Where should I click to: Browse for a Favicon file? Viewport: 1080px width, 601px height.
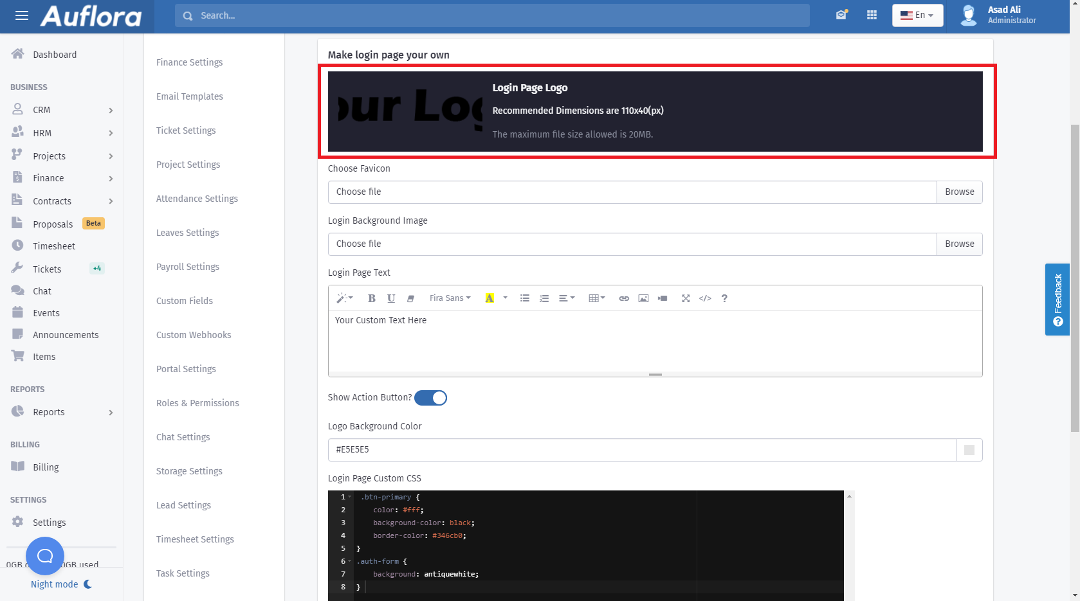tap(959, 192)
